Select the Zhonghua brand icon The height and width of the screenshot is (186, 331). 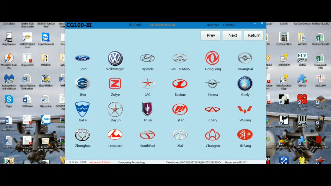pyautogui.click(x=82, y=135)
